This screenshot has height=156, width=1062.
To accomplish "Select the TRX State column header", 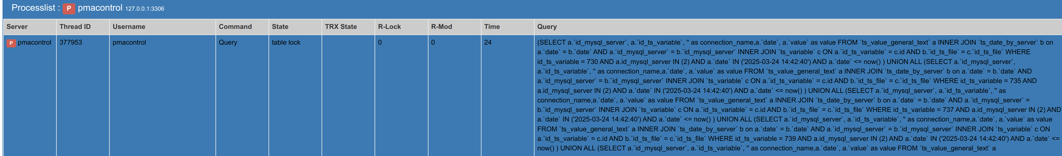I will (340, 27).
